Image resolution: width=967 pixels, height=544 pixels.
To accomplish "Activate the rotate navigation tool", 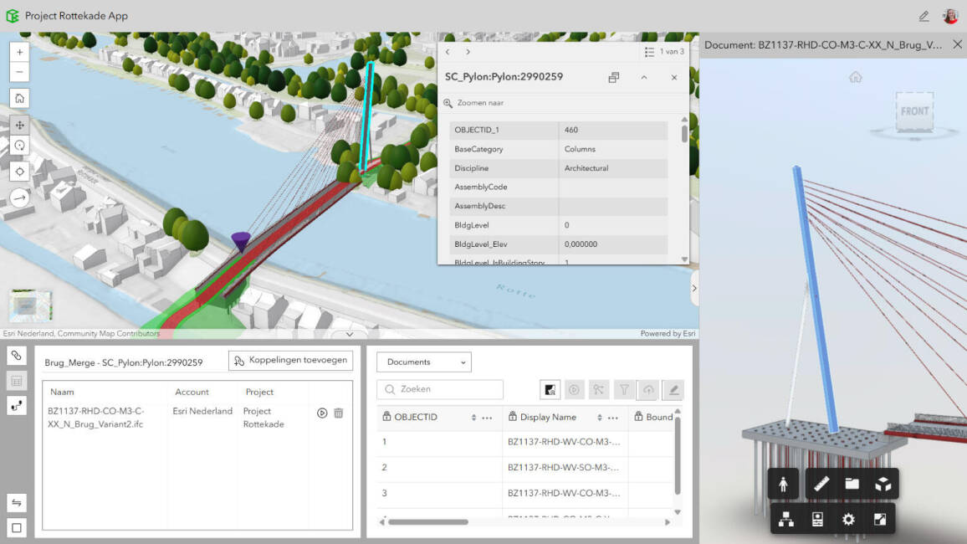I will coord(20,146).
